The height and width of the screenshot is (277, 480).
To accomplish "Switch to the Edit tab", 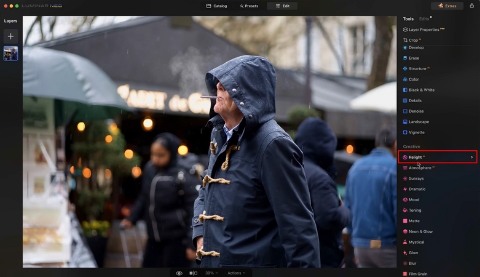I will click(x=282, y=6).
